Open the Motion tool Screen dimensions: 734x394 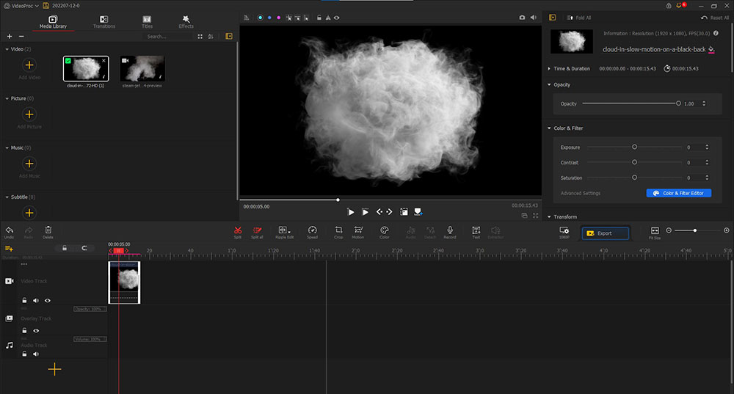click(358, 232)
